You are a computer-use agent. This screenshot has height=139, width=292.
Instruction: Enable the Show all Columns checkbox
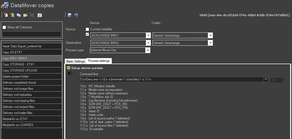[4, 28]
